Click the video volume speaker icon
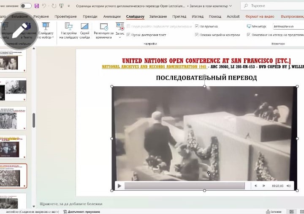The height and width of the screenshot is (214, 304). [289, 186]
